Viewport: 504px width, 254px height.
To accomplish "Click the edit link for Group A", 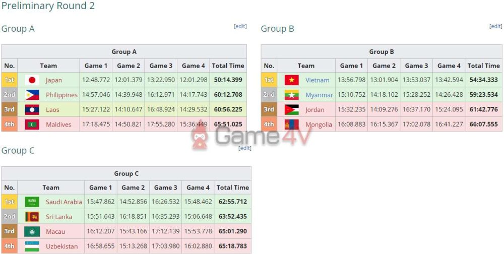I will [x=240, y=26].
